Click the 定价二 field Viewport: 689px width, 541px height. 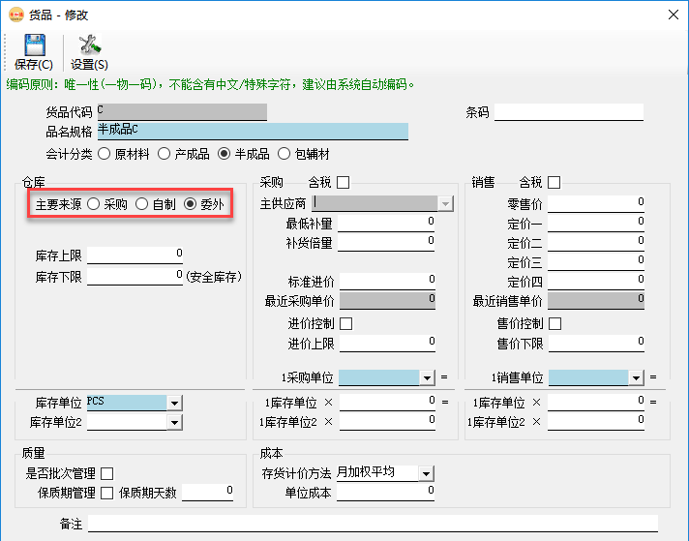point(596,243)
